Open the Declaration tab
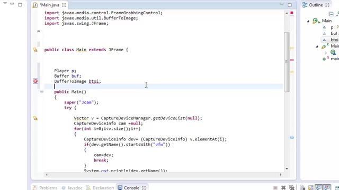Screen dimensions: 339x190 [x=100, y=188]
